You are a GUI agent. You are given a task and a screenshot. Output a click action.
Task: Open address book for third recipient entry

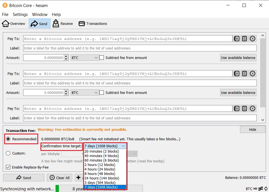click(x=236, y=108)
